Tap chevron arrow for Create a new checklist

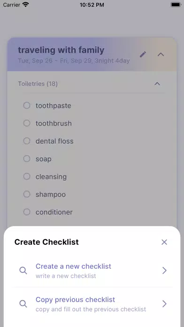[x=164, y=271]
